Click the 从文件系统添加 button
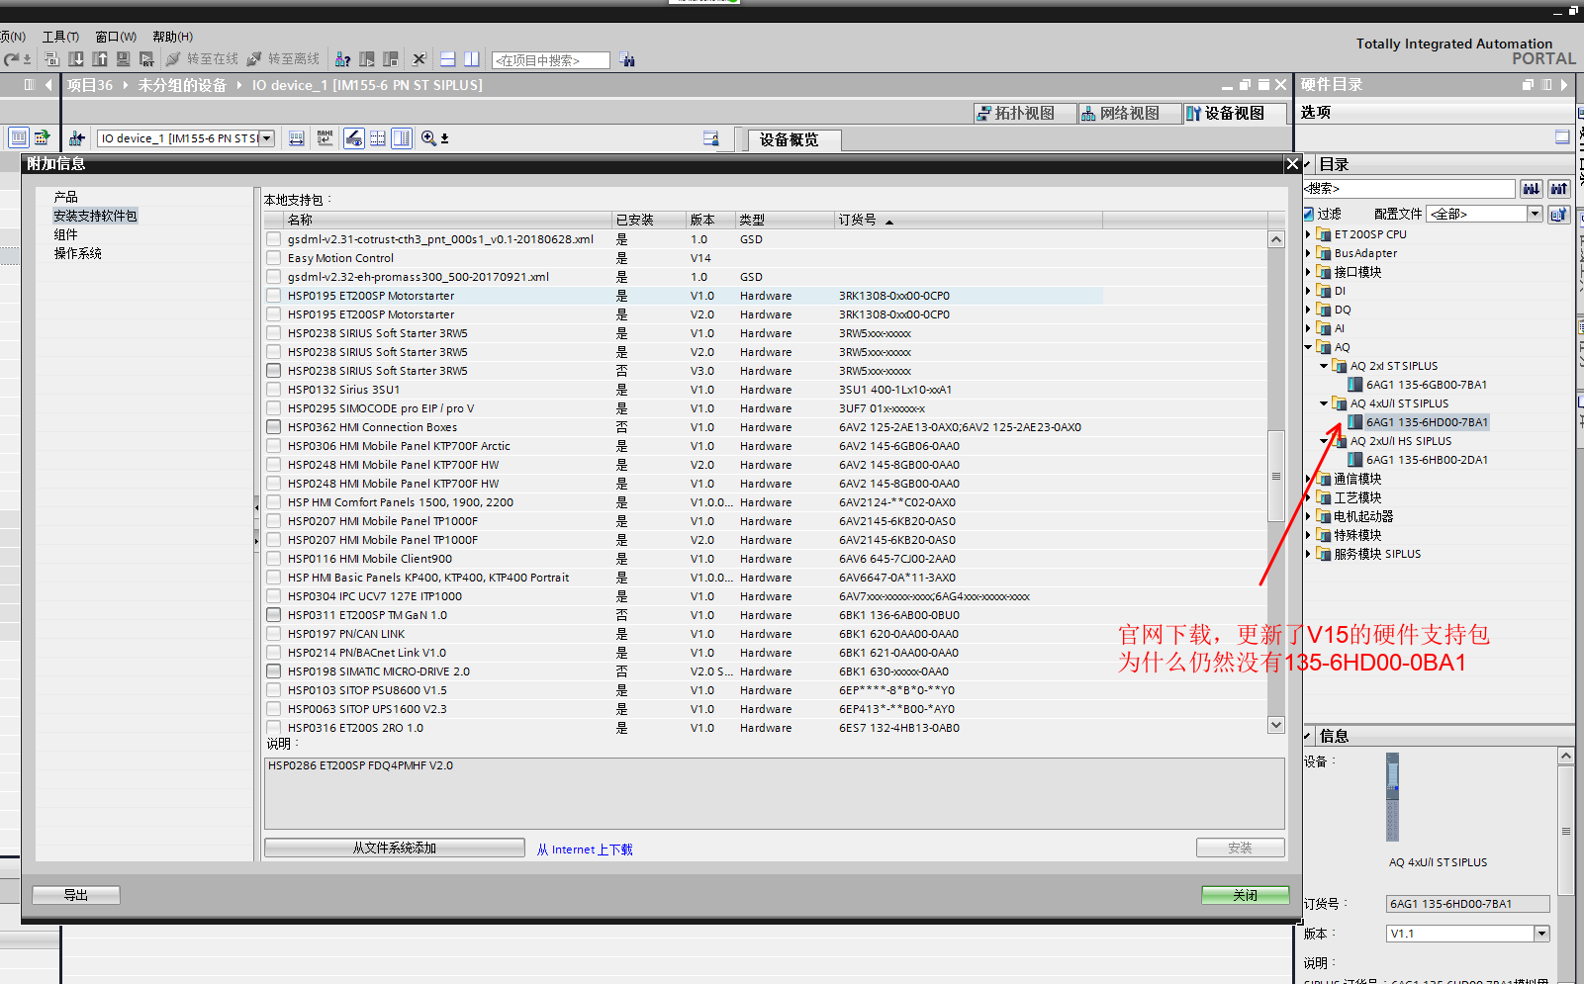1584x984 pixels. [394, 848]
